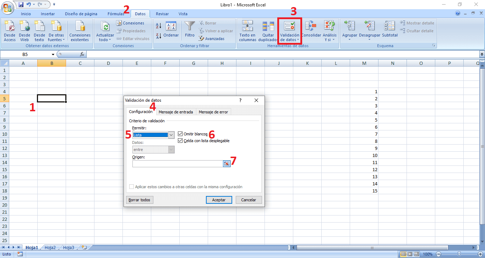Open Avanzadas filter options
Image resolution: width=485 pixels, height=258 pixels.
pyautogui.click(x=212, y=39)
